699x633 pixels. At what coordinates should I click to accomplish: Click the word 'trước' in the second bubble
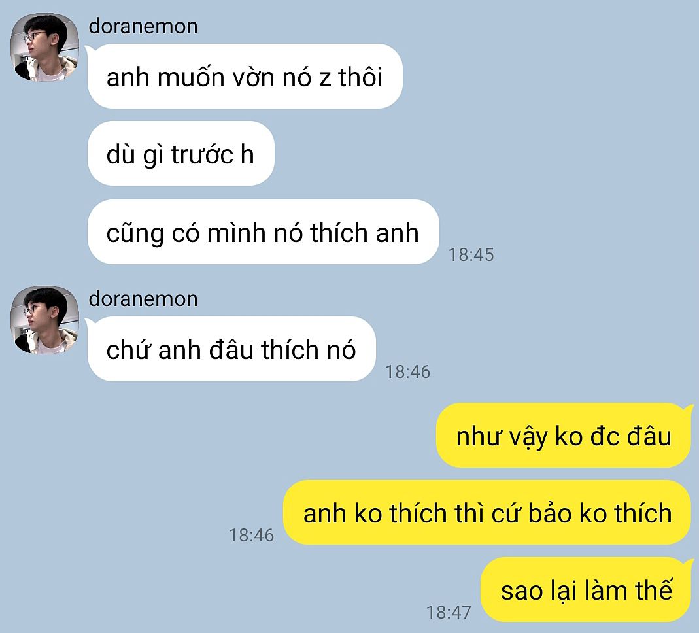(202, 155)
